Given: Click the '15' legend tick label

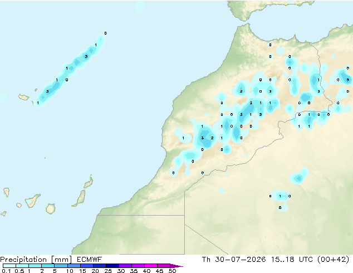Looking at the screenshot, I should (82, 271).
